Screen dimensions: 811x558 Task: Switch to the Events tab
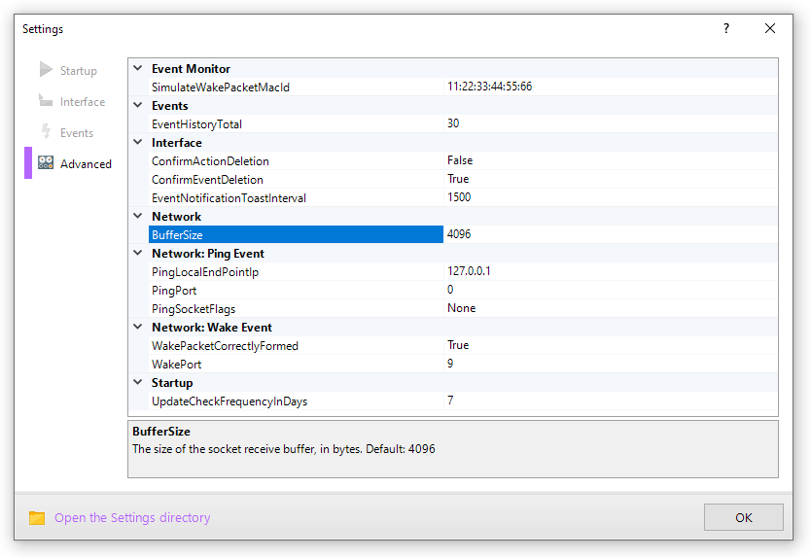77,133
